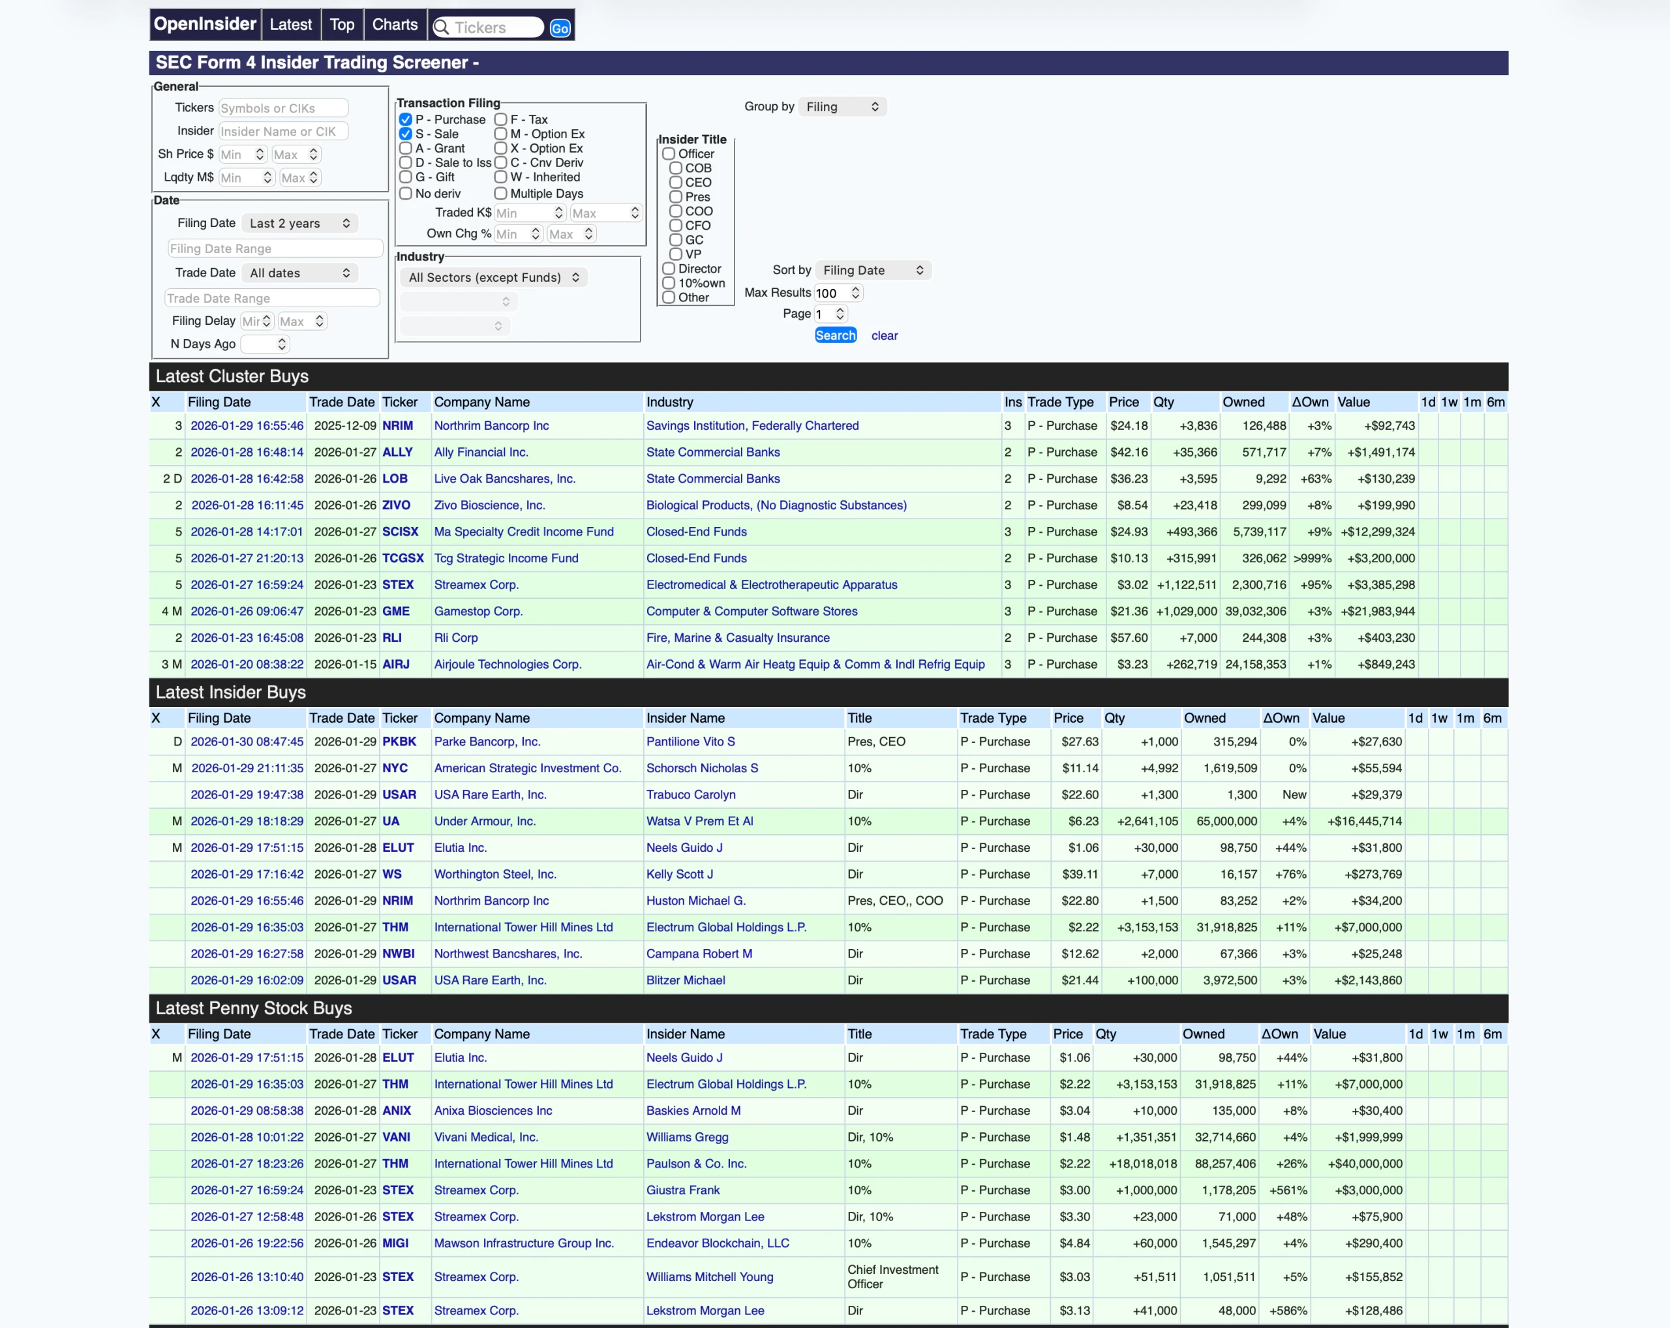This screenshot has height=1328, width=1670.
Task: Open All Sectors industry dropdown
Action: pos(493,277)
